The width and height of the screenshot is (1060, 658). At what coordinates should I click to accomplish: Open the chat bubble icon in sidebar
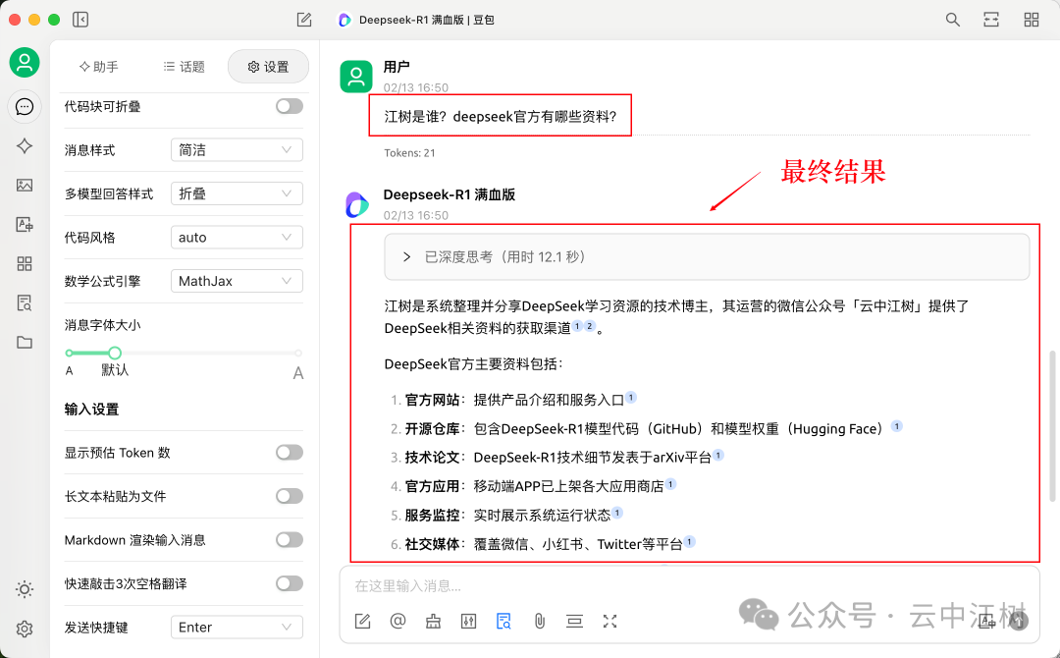pos(25,107)
